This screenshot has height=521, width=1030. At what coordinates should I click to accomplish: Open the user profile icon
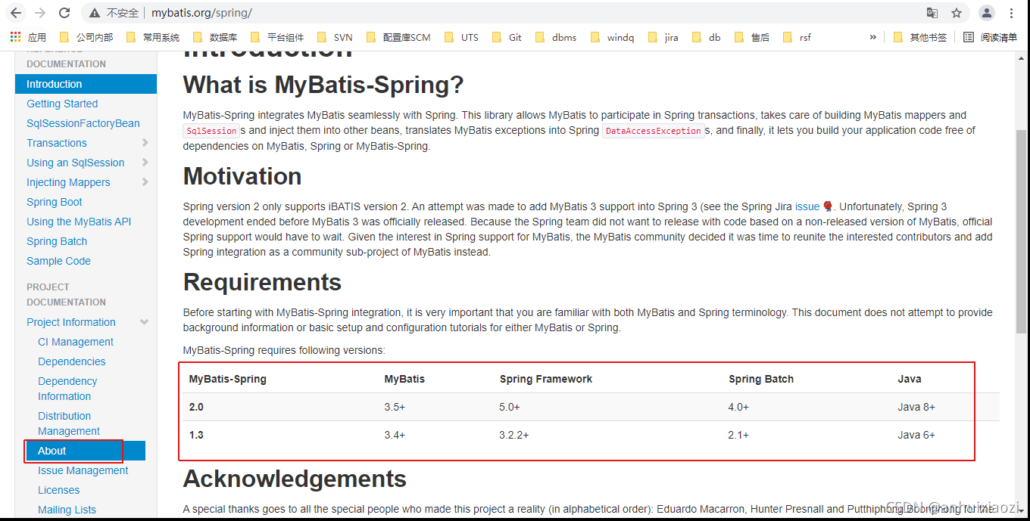[987, 13]
